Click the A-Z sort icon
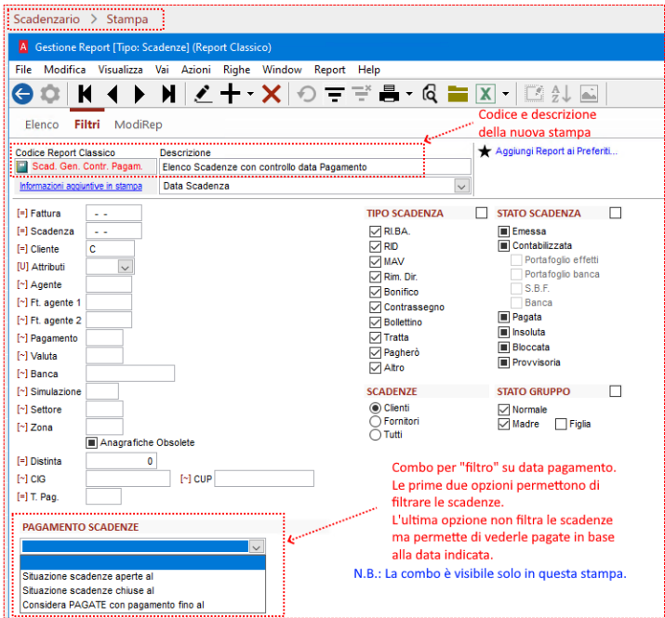 pyautogui.click(x=561, y=94)
